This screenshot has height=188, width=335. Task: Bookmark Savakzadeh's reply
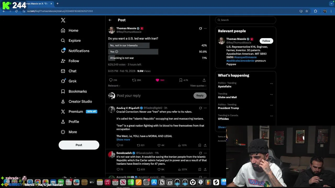[x=200, y=169]
